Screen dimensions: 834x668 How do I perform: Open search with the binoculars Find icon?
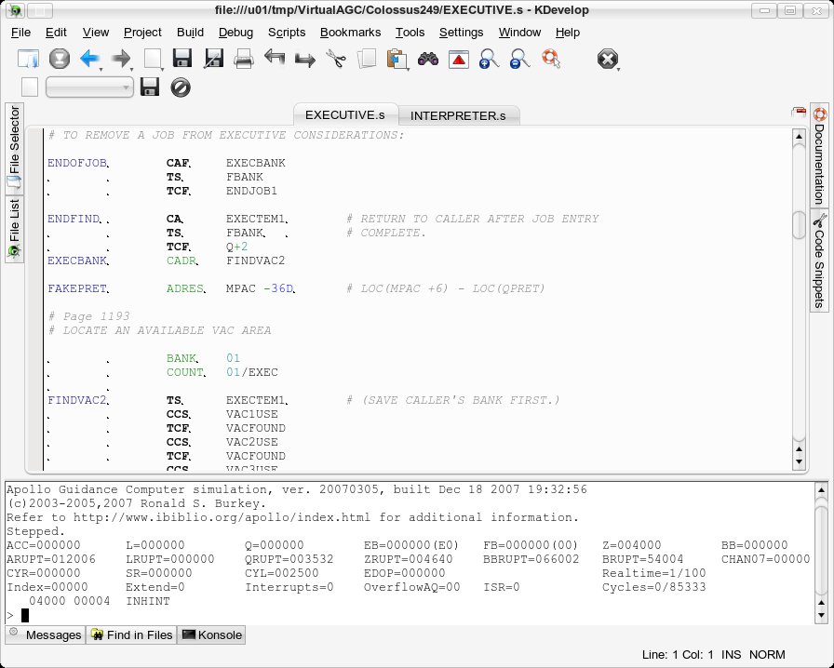coord(427,58)
